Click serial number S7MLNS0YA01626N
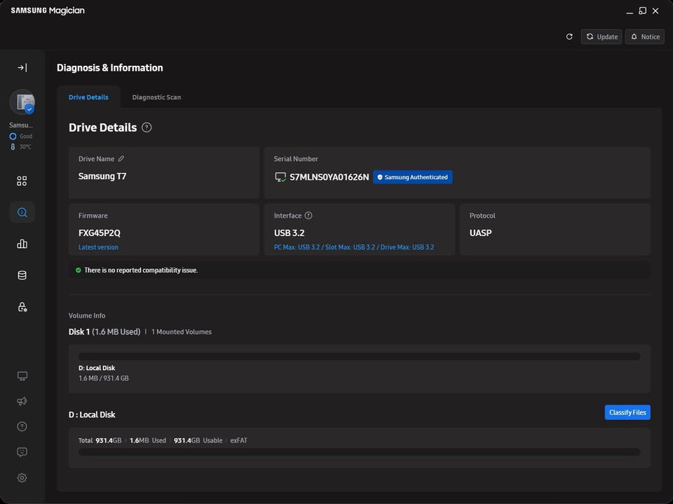The width and height of the screenshot is (673, 504). pos(329,177)
